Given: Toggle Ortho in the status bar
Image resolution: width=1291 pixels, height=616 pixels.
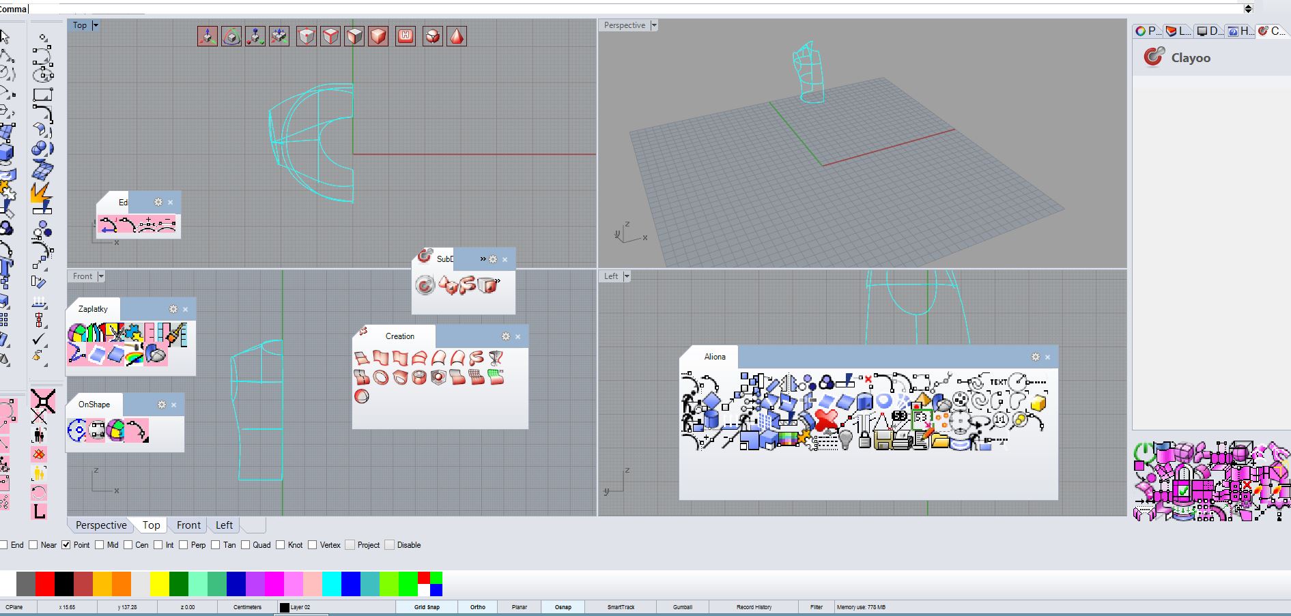Looking at the screenshot, I should pos(477,607).
